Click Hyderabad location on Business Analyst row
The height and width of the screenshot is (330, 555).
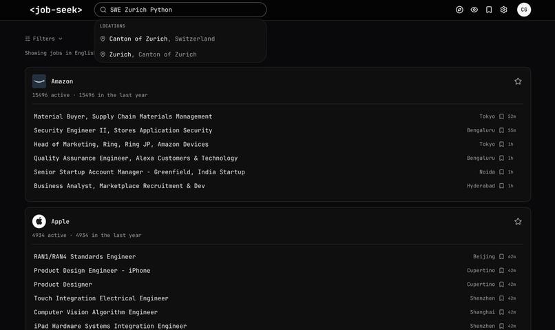[481, 186]
